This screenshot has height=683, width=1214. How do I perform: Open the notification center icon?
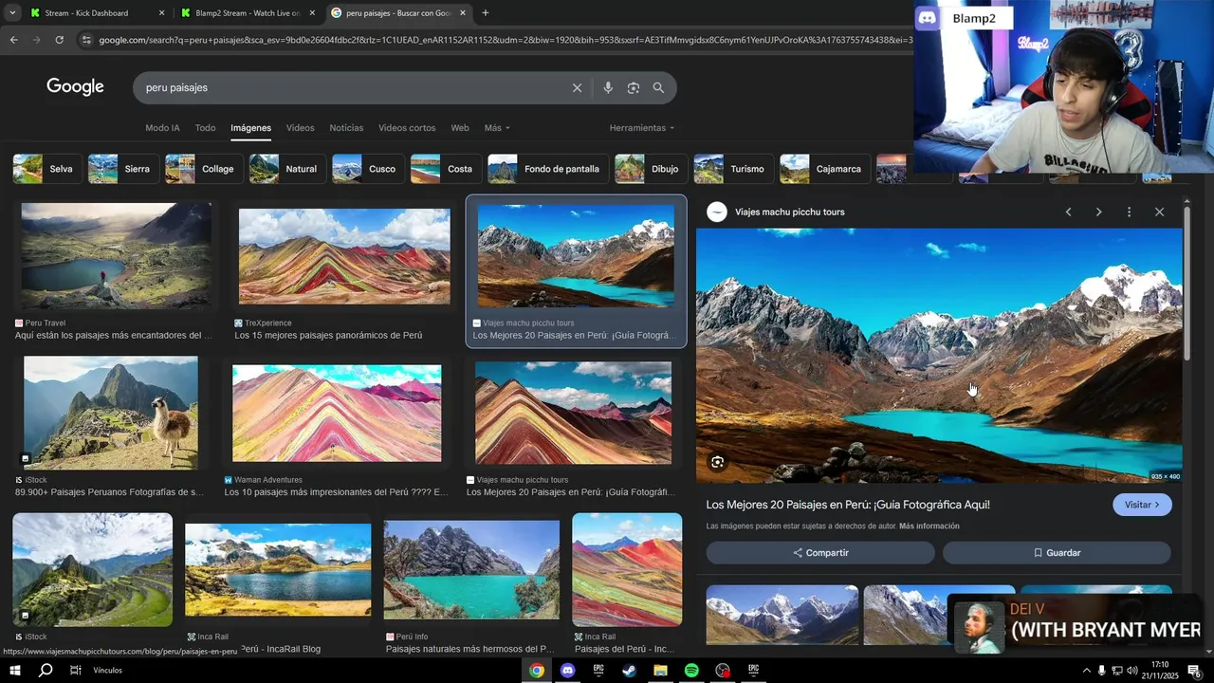tap(1194, 671)
